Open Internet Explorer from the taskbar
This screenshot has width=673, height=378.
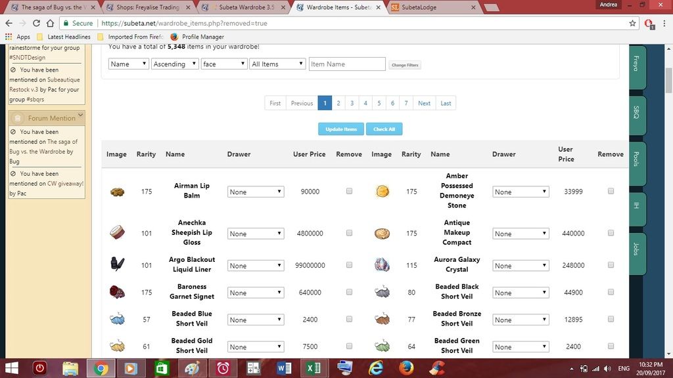click(375, 368)
